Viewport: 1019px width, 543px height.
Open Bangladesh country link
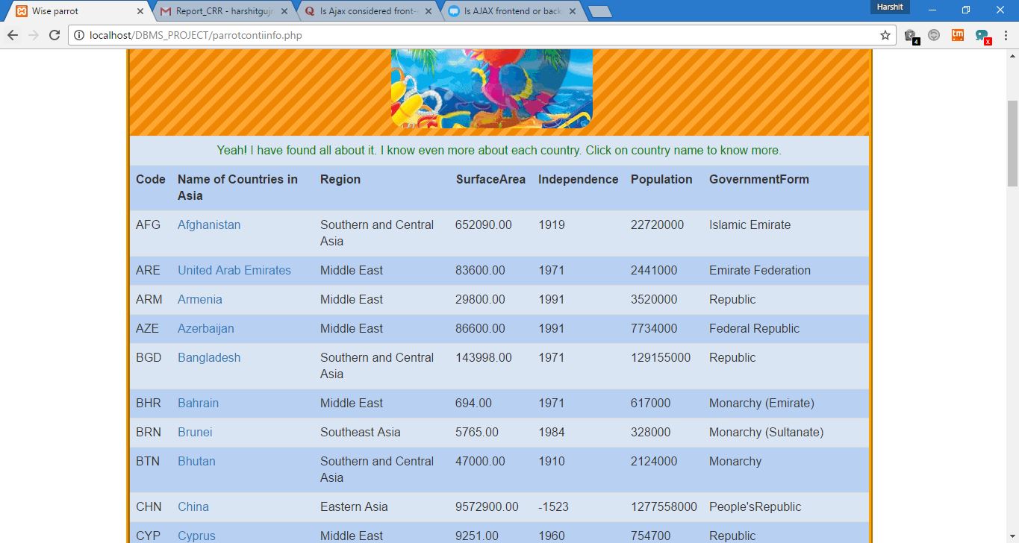(209, 357)
